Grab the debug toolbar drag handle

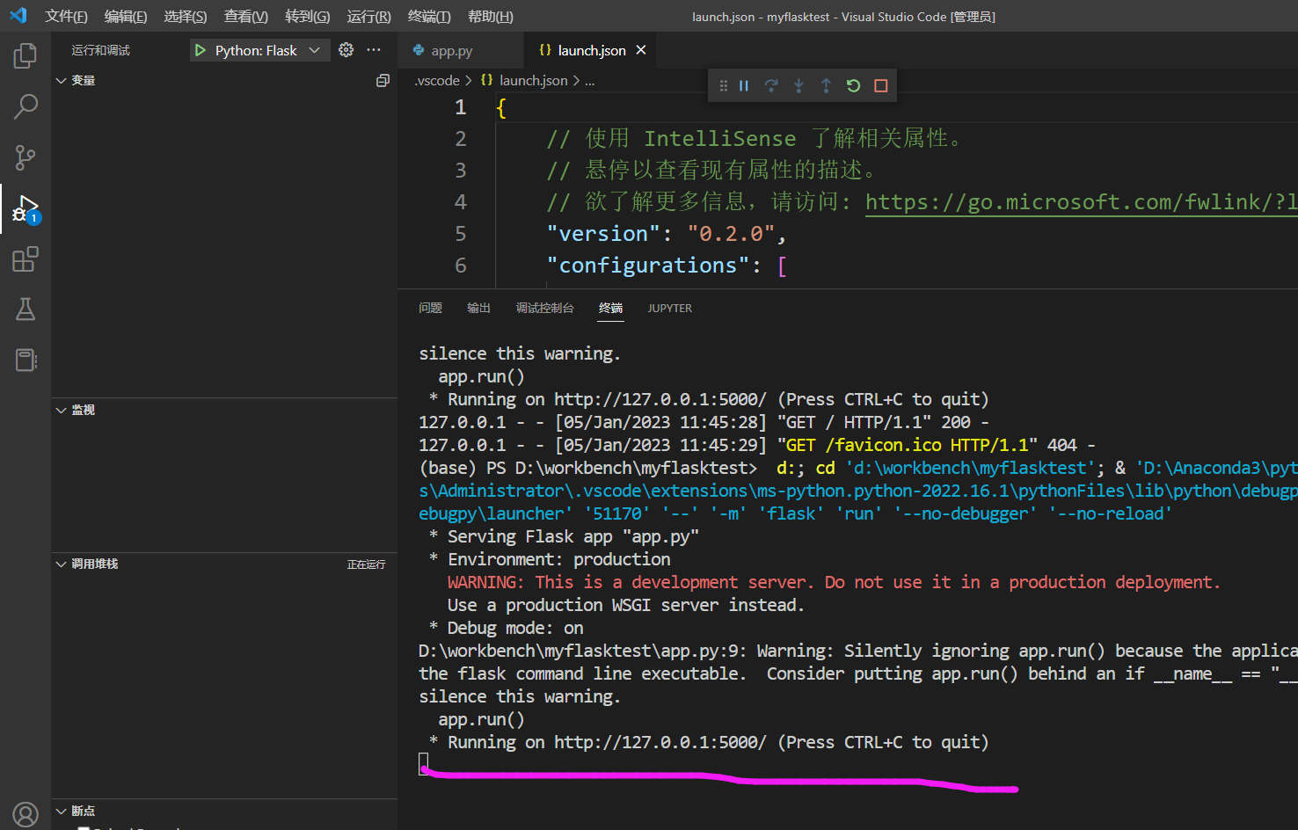click(x=723, y=85)
